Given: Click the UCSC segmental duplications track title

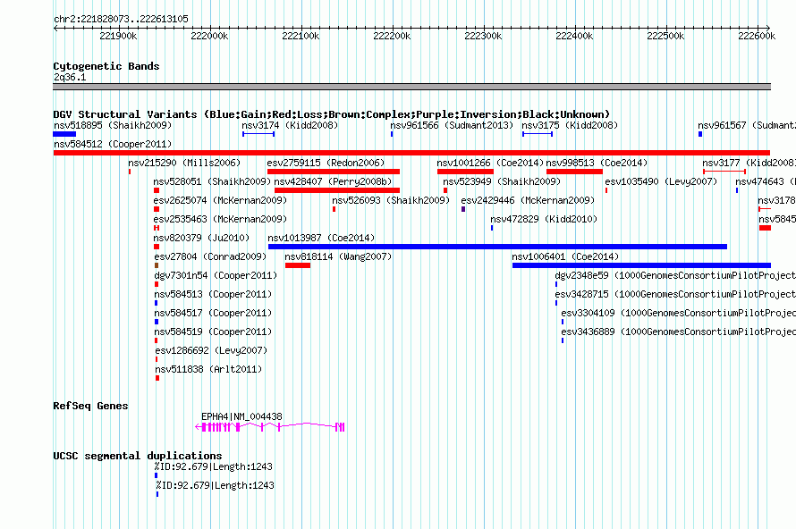Looking at the screenshot, I should (x=138, y=456).
